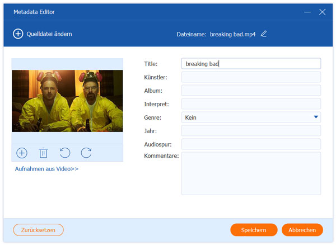The width and height of the screenshot is (336, 245).
Task: Click the Genre: label
Action: [152, 117]
